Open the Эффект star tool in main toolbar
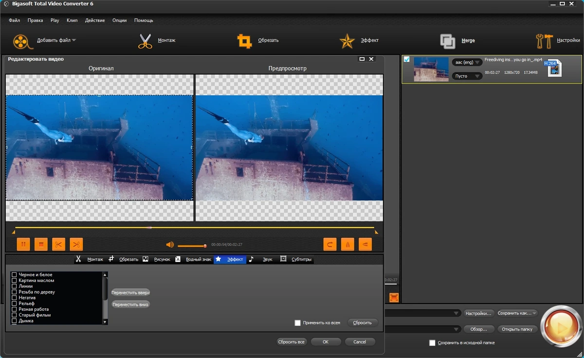This screenshot has height=358, width=584. 347,41
